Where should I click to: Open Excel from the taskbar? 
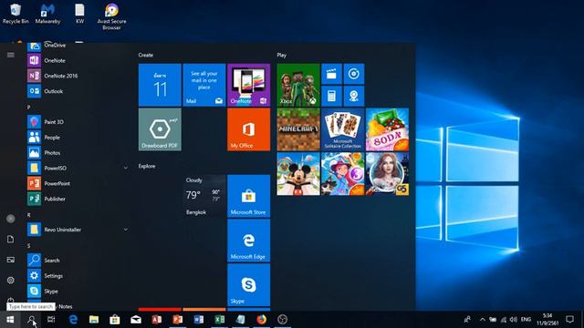click(219, 320)
